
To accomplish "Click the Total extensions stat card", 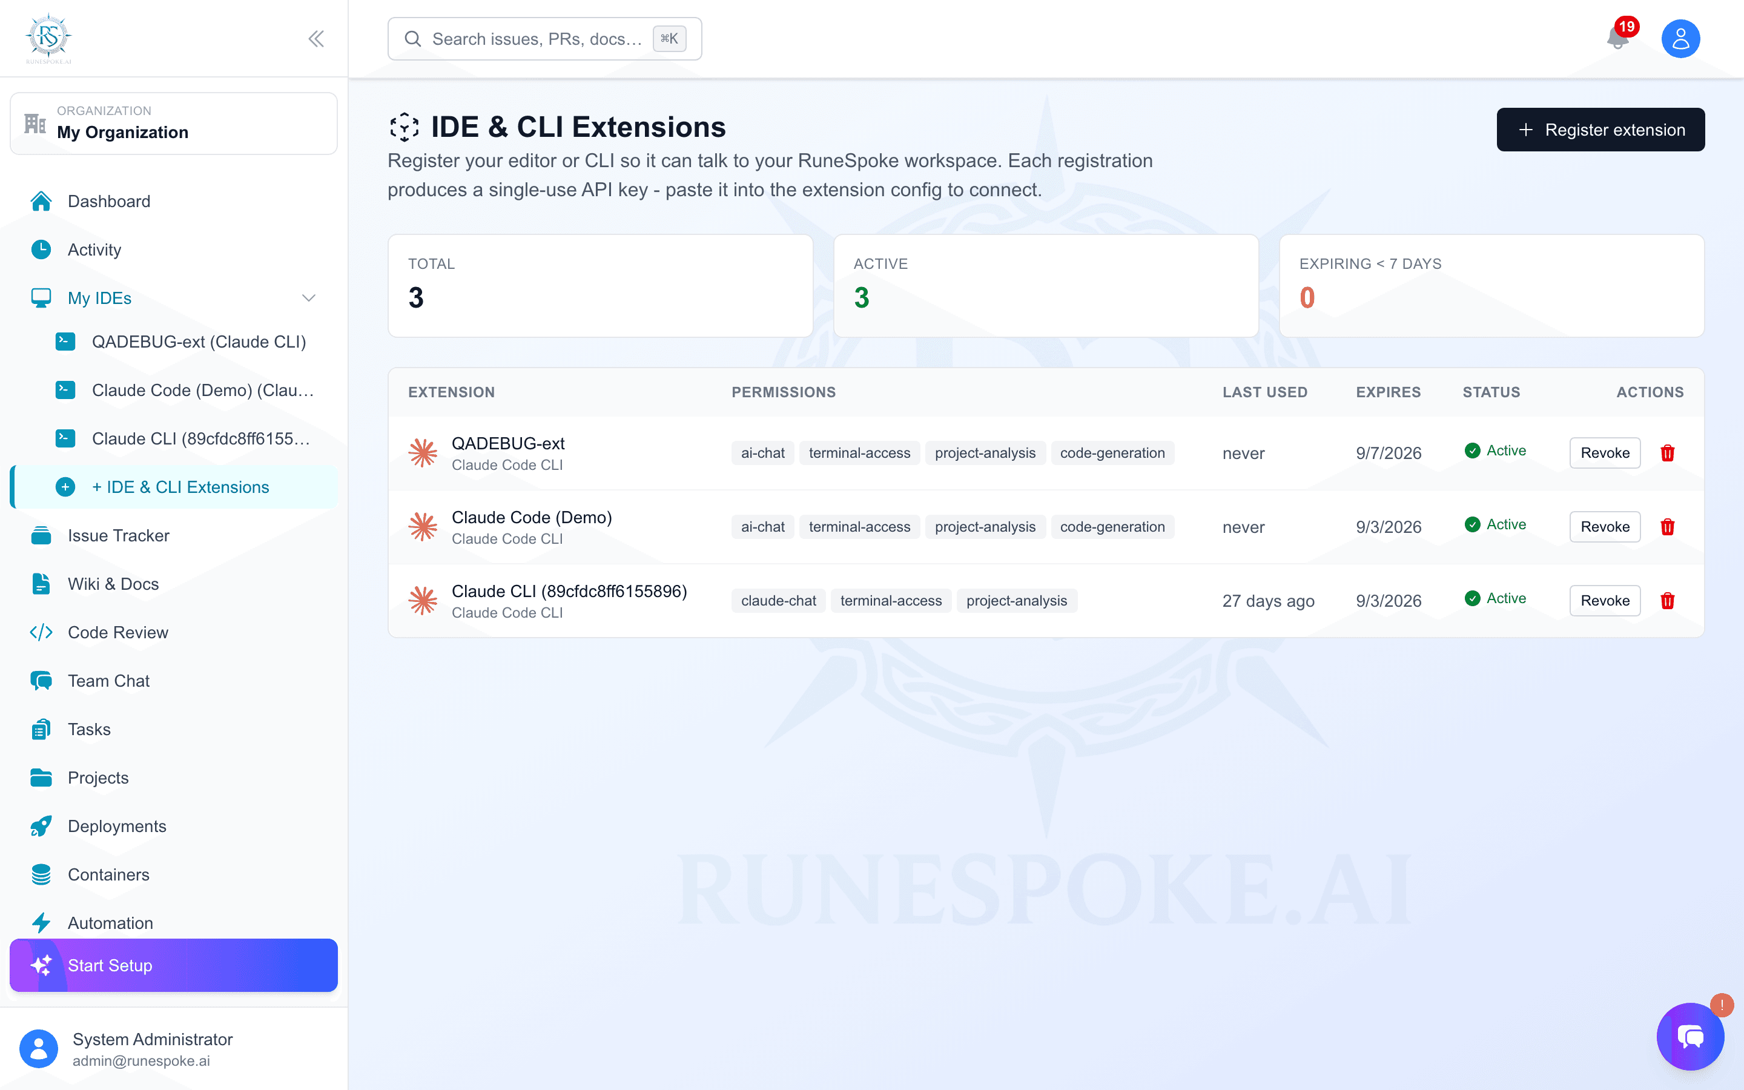I will coord(600,285).
